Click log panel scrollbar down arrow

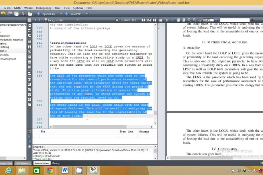click(155, 158)
